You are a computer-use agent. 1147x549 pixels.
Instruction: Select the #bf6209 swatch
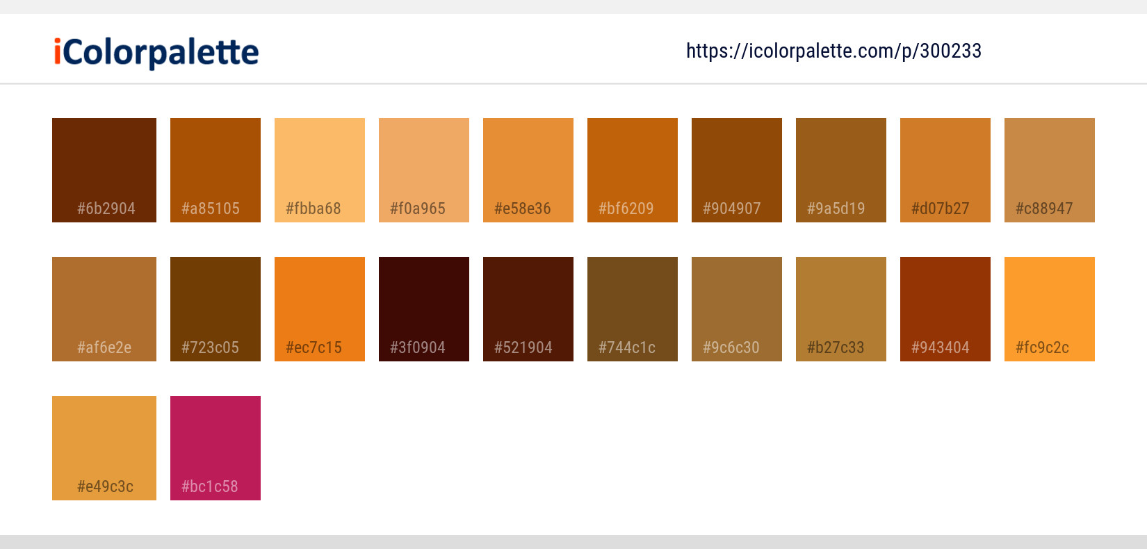click(633, 170)
